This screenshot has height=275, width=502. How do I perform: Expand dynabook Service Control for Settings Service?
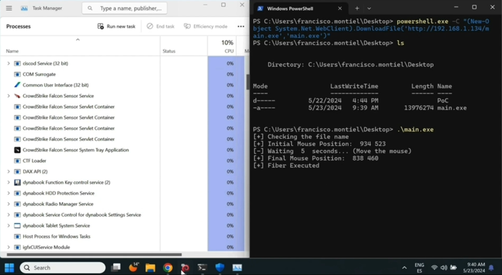coord(8,215)
